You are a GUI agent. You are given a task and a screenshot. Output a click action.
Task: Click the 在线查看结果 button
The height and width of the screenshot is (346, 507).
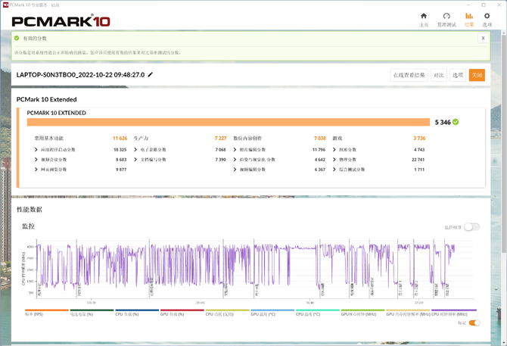tap(409, 75)
